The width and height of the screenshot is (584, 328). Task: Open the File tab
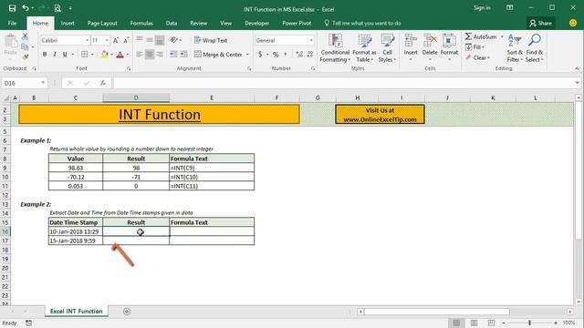[12, 23]
